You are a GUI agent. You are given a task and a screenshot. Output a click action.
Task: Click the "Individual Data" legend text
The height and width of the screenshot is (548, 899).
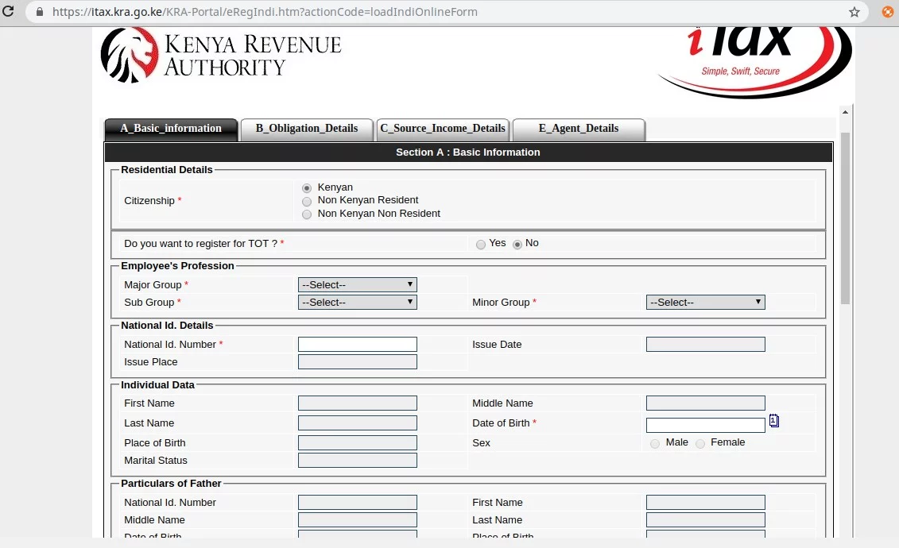[x=157, y=385]
